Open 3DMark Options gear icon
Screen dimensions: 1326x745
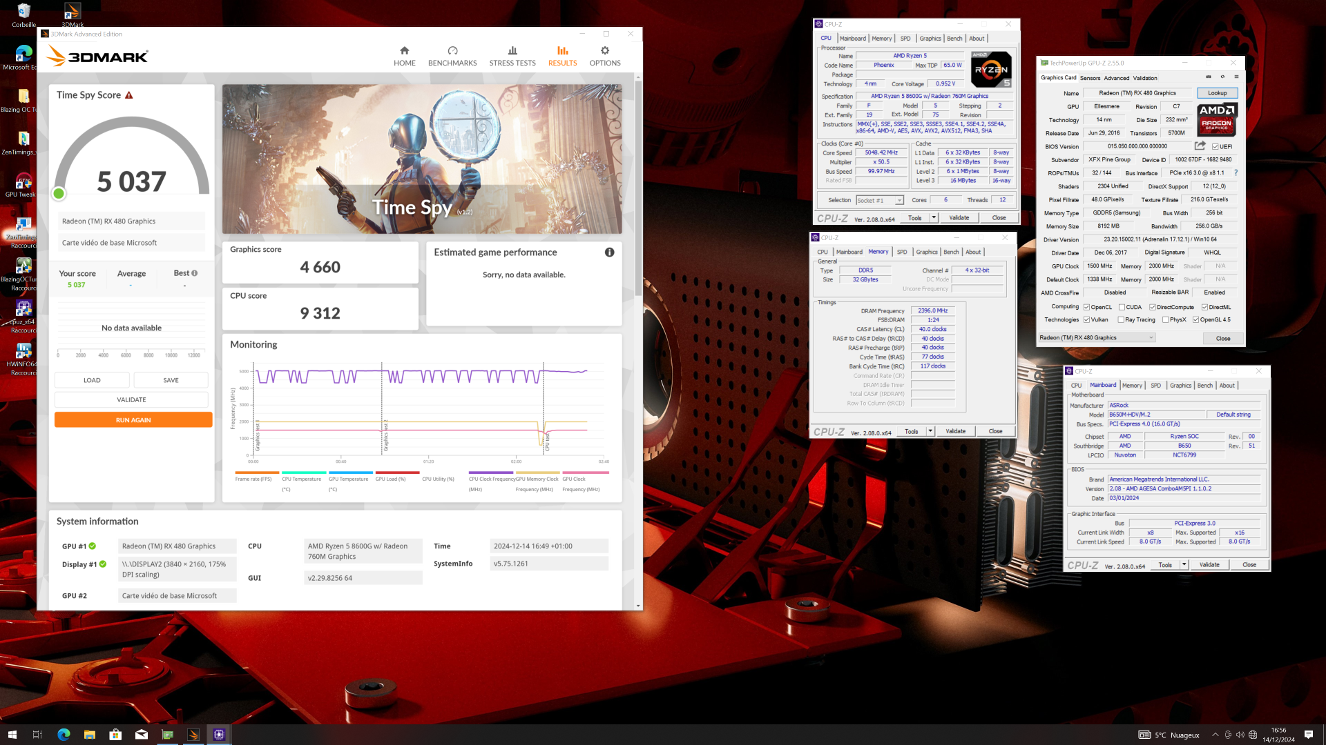click(x=605, y=50)
